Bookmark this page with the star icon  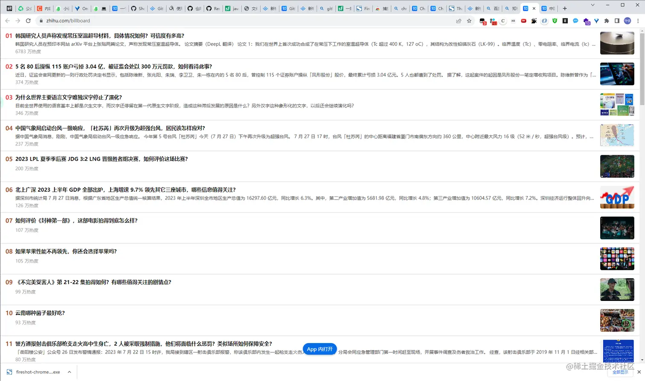click(469, 20)
